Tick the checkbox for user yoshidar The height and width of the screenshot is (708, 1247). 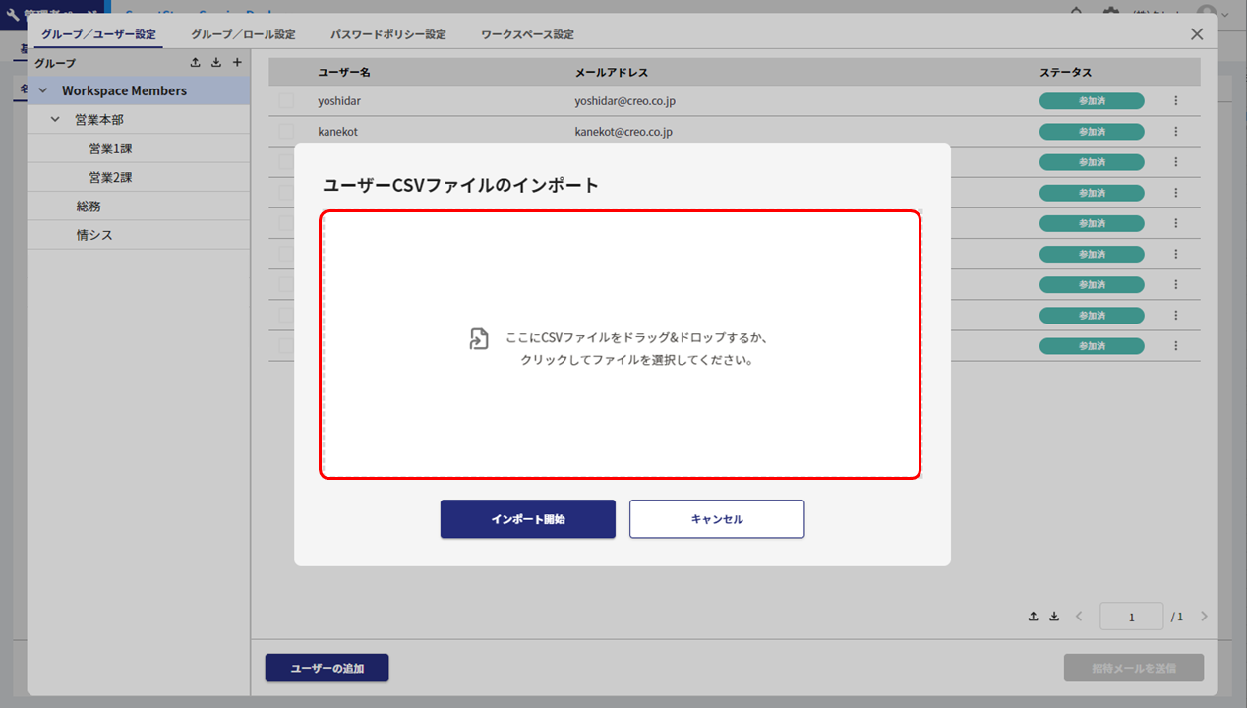click(285, 100)
